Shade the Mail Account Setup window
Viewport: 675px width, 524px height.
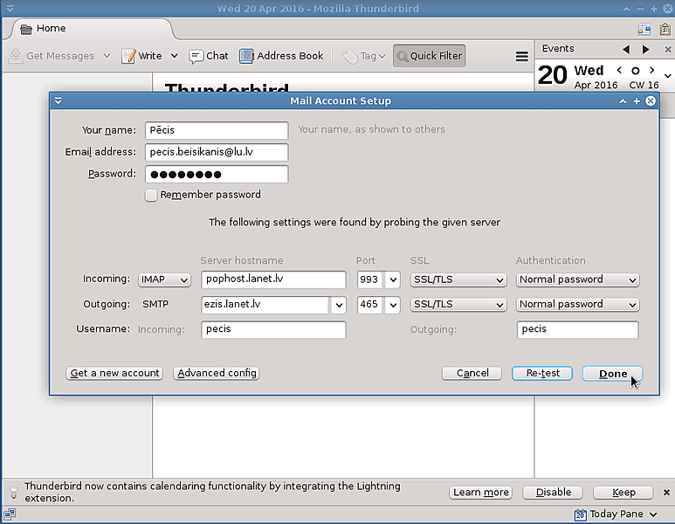623,101
